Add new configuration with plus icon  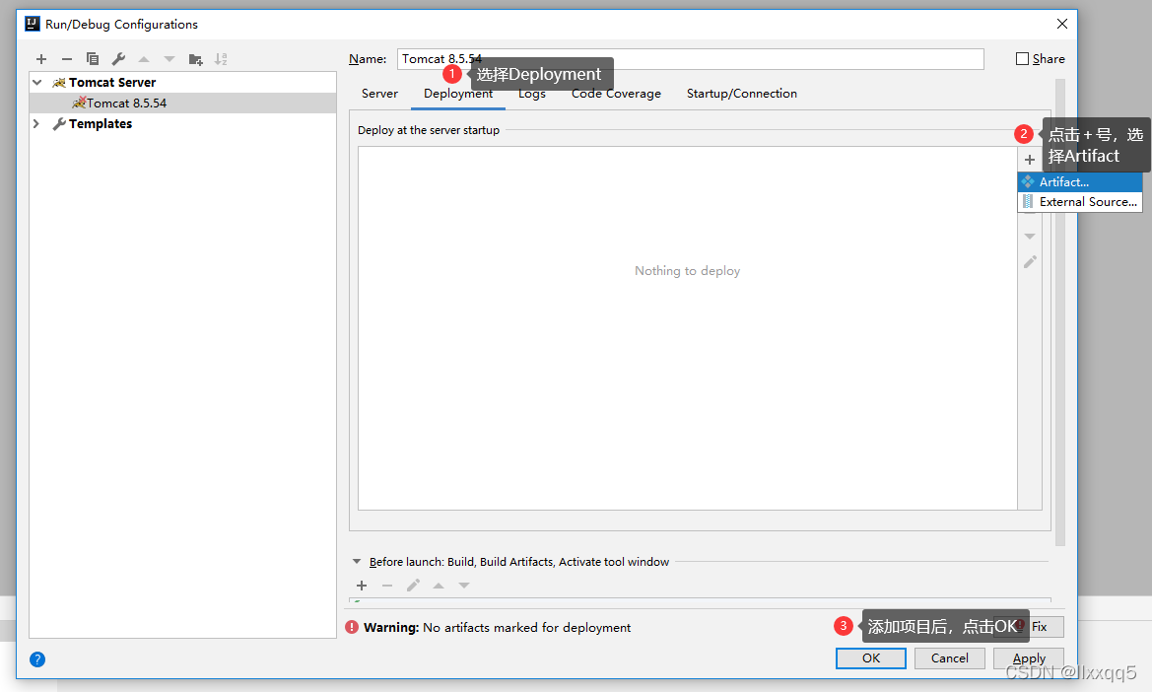(41, 59)
